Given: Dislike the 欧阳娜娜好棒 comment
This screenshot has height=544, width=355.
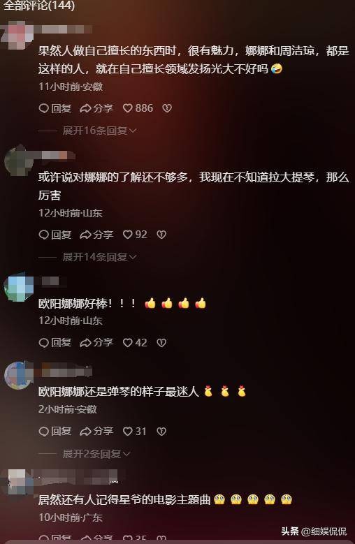Looking at the screenshot, I should pos(161,343).
